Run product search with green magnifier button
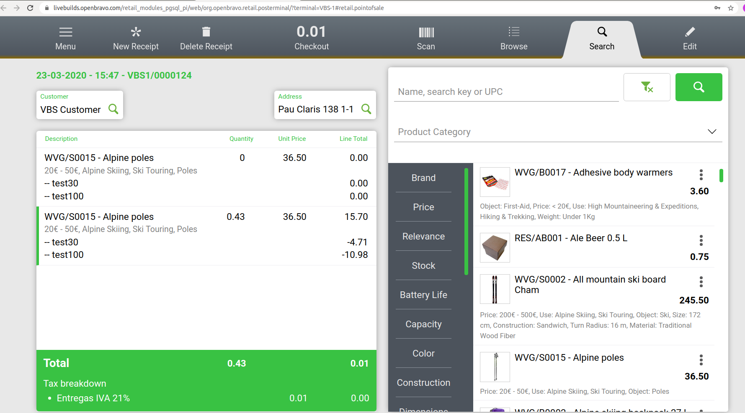The width and height of the screenshot is (745, 413). click(x=699, y=87)
